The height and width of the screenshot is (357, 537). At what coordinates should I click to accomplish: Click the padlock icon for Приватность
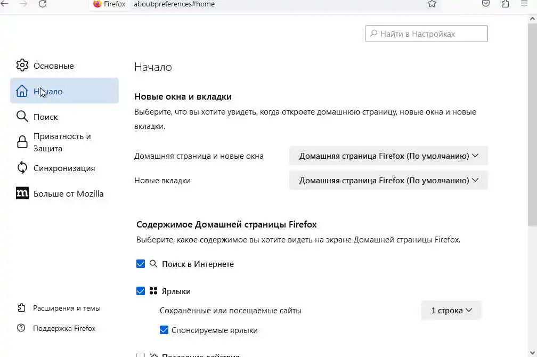22,142
